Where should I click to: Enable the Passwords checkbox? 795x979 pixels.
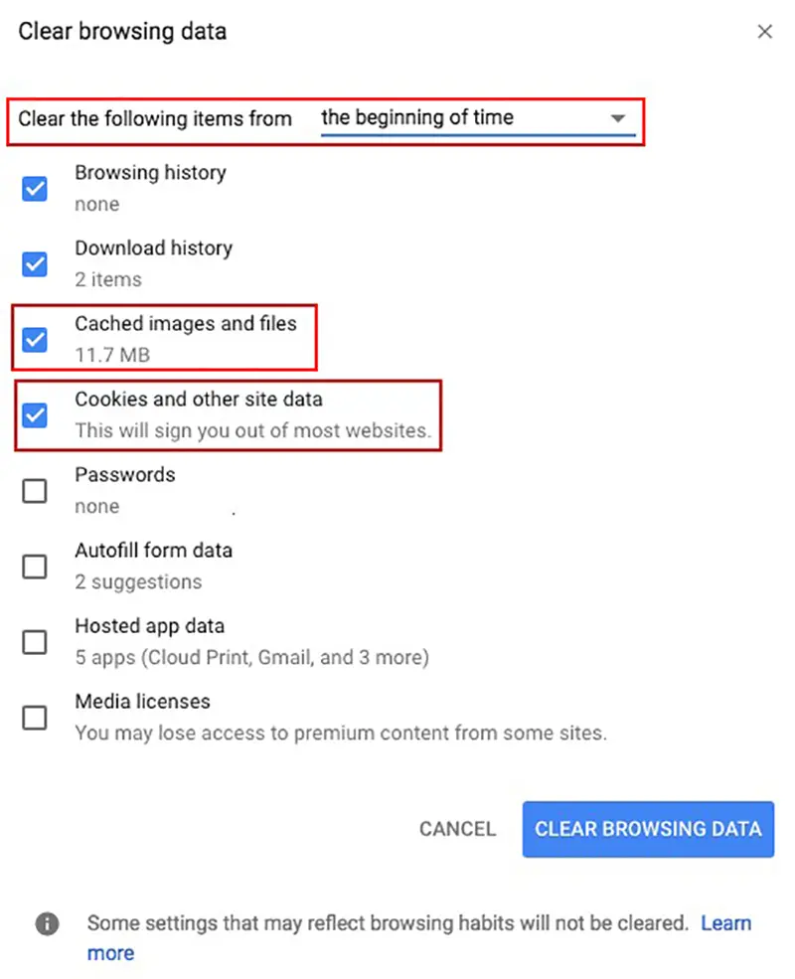(35, 490)
